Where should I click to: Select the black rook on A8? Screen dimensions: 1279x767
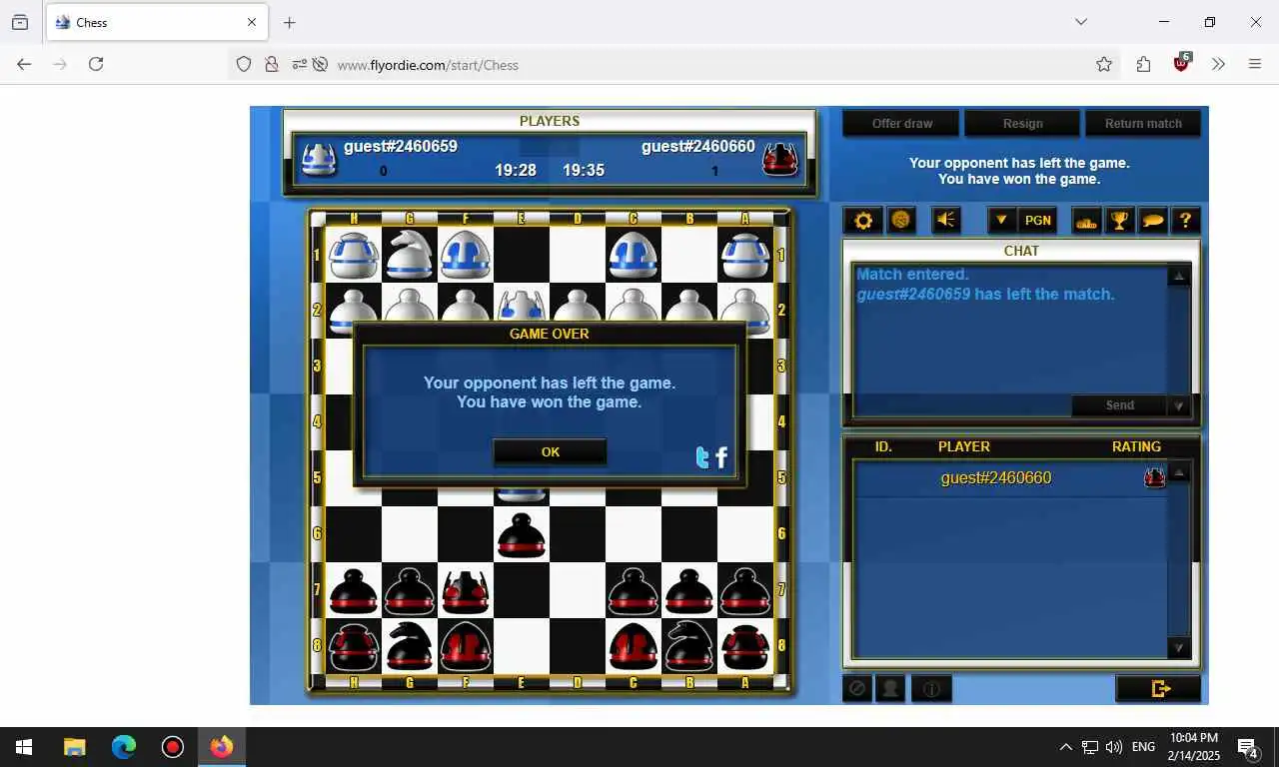[745, 646]
